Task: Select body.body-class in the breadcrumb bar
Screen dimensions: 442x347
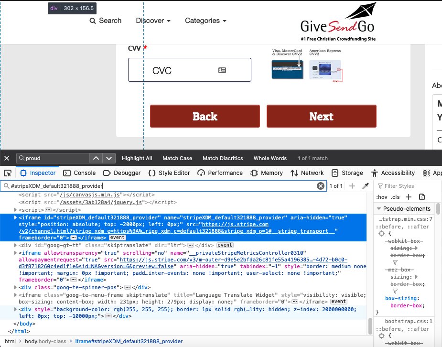Action: [45, 341]
